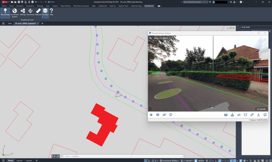Open the panorama viewer hamburger menu
The height and width of the screenshot is (162, 272).
[x=151, y=115]
